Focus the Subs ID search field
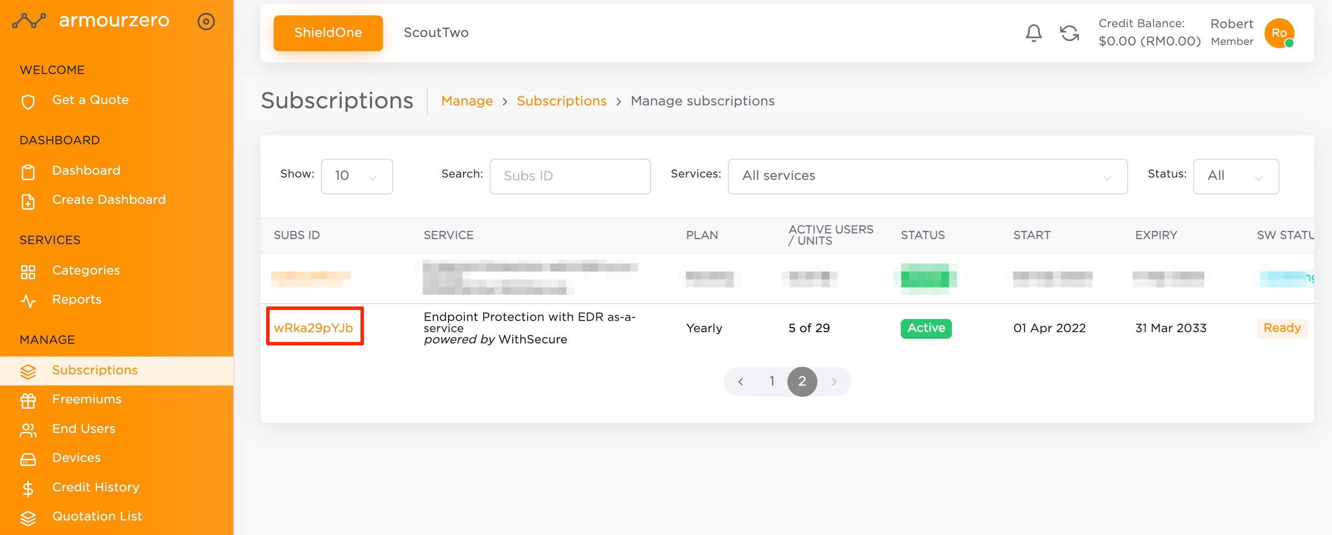This screenshot has height=535, width=1332. [x=570, y=176]
